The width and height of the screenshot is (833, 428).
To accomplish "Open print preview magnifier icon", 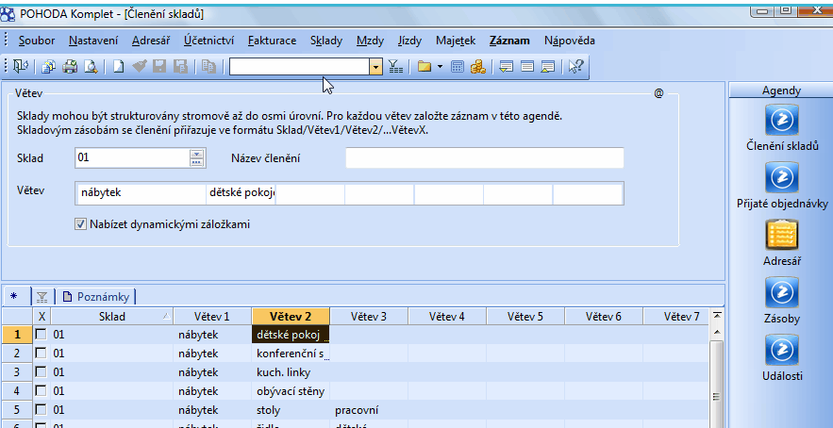I will tap(92, 66).
